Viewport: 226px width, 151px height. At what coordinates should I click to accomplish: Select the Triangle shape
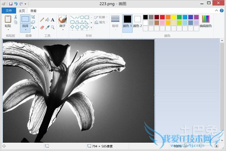pos(82,22)
